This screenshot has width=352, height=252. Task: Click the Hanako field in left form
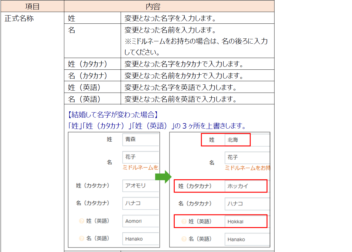click(x=141, y=239)
